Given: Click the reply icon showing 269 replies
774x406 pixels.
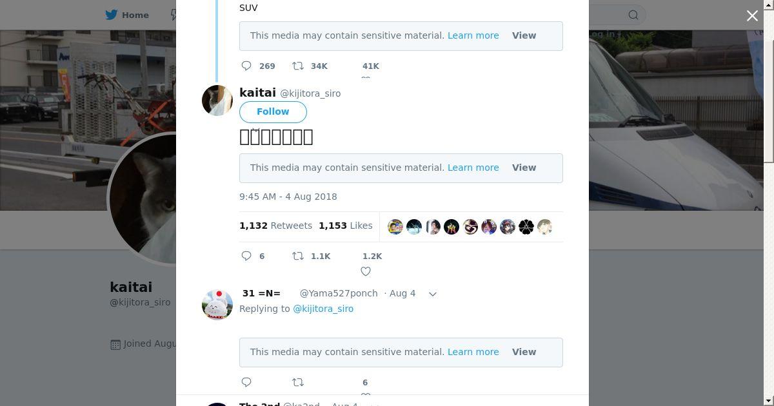Looking at the screenshot, I should [x=246, y=66].
